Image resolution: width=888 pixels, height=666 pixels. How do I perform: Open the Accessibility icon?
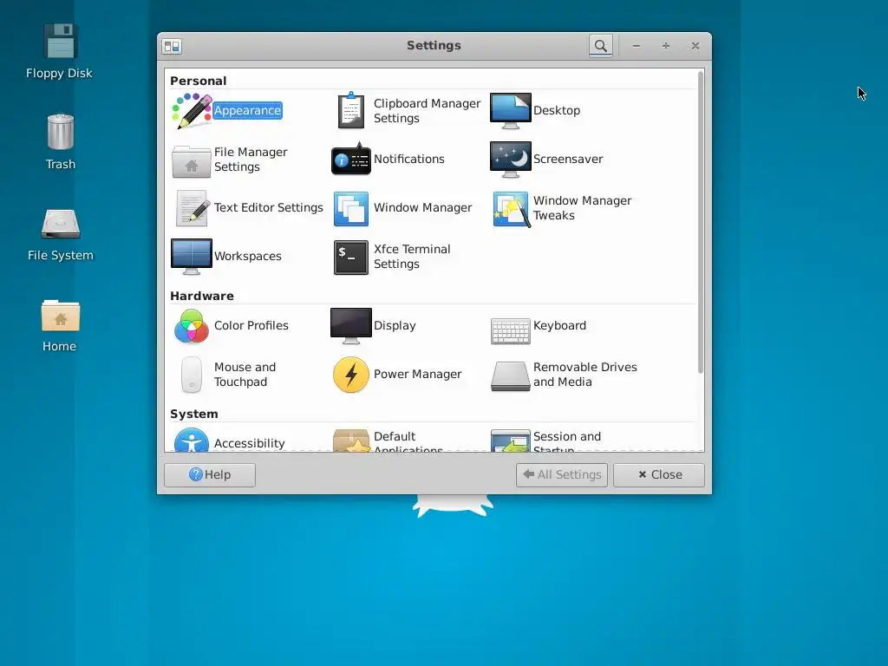(x=192, y=441)
